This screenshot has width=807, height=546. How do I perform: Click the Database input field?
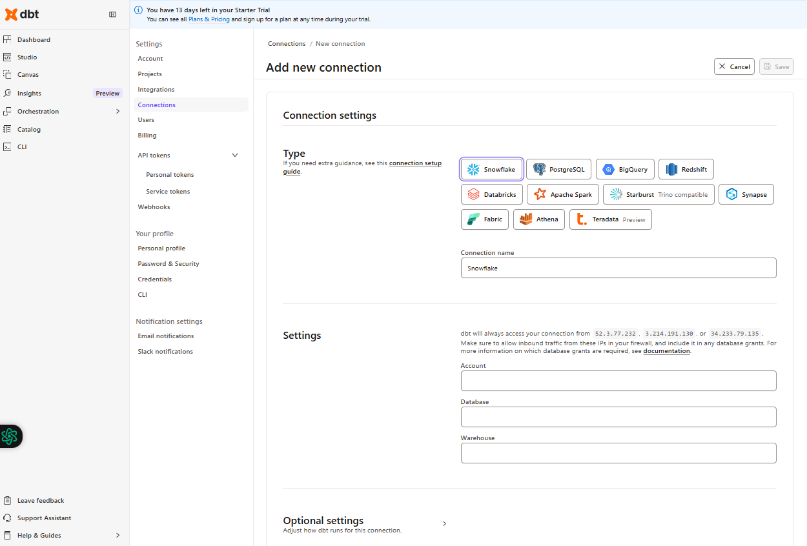[x=618, y=417]
